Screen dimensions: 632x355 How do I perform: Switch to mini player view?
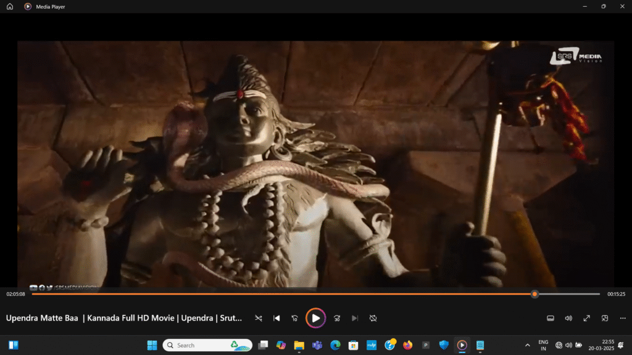coord(605,319)
